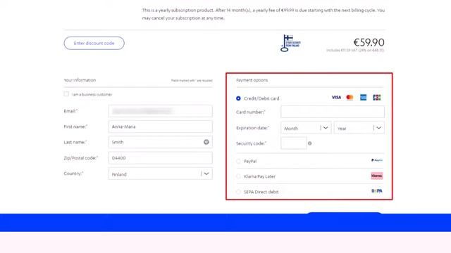Select the Klarna Pay Later radio option
Screen dimensions: 451x253
coord(238,176)
